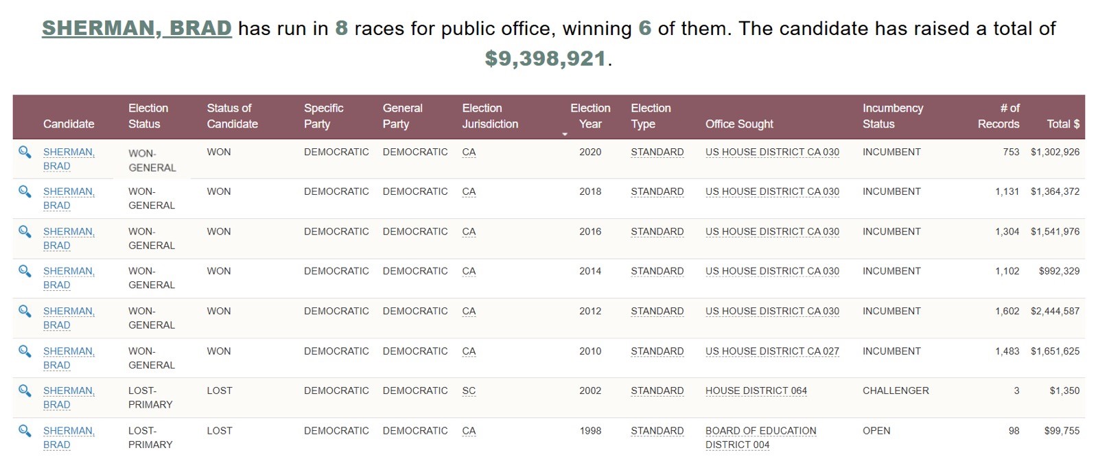Open SHERMAN, BRAD heading link
This screenshot has height=457, width=1098.
(x=137, y=28)
